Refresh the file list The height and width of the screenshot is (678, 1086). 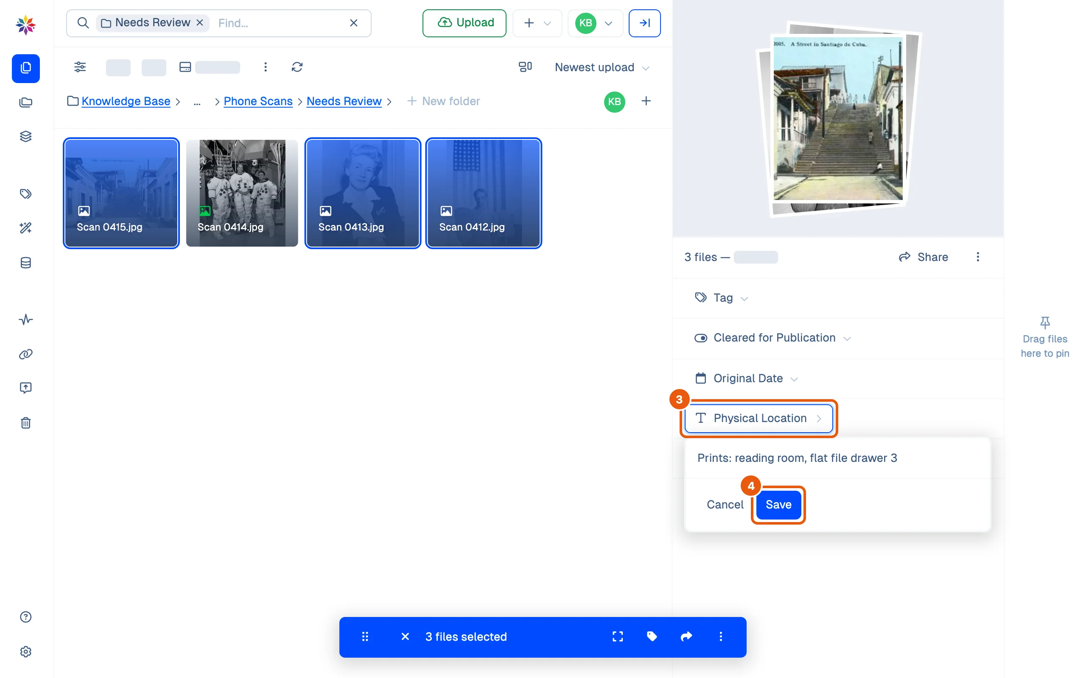[297, 67]
